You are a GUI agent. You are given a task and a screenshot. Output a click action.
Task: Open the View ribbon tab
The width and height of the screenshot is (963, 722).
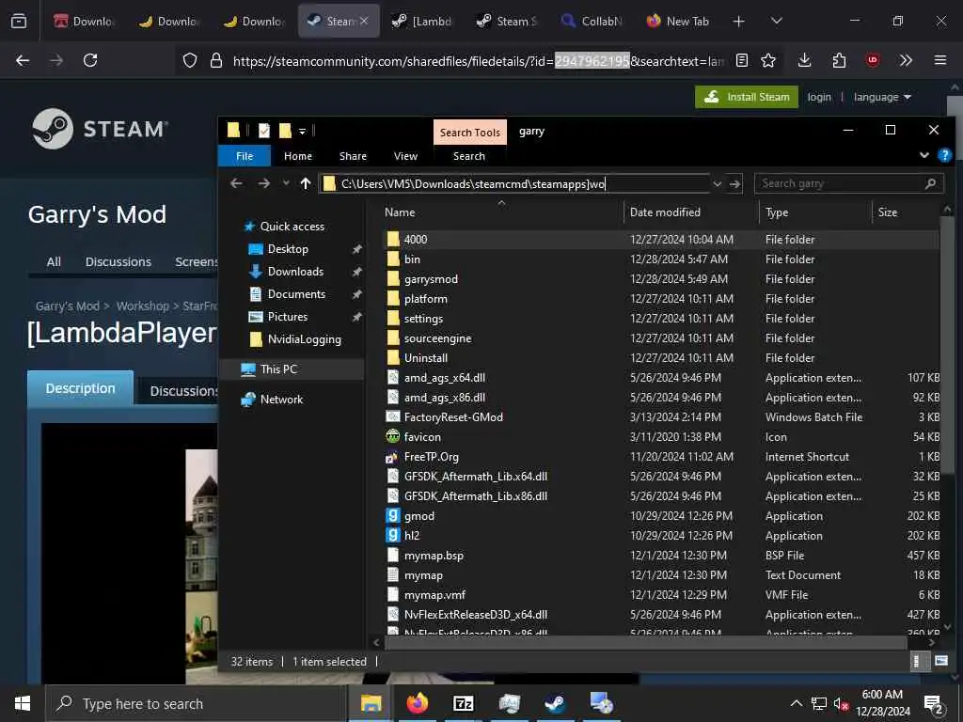pos(405,156)
